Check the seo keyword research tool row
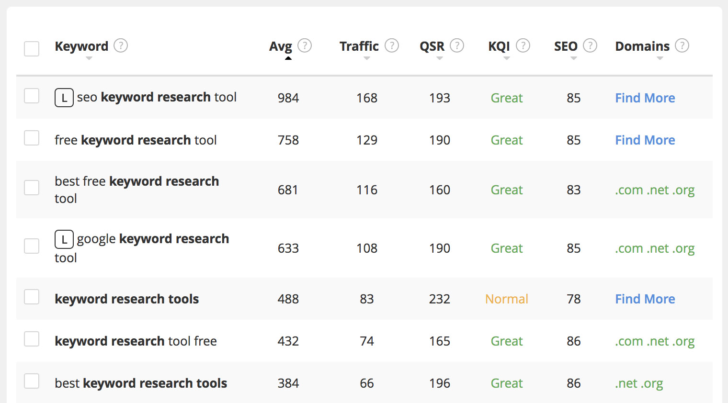The height and width of the screenshot is (403, 728). point(32,96)
